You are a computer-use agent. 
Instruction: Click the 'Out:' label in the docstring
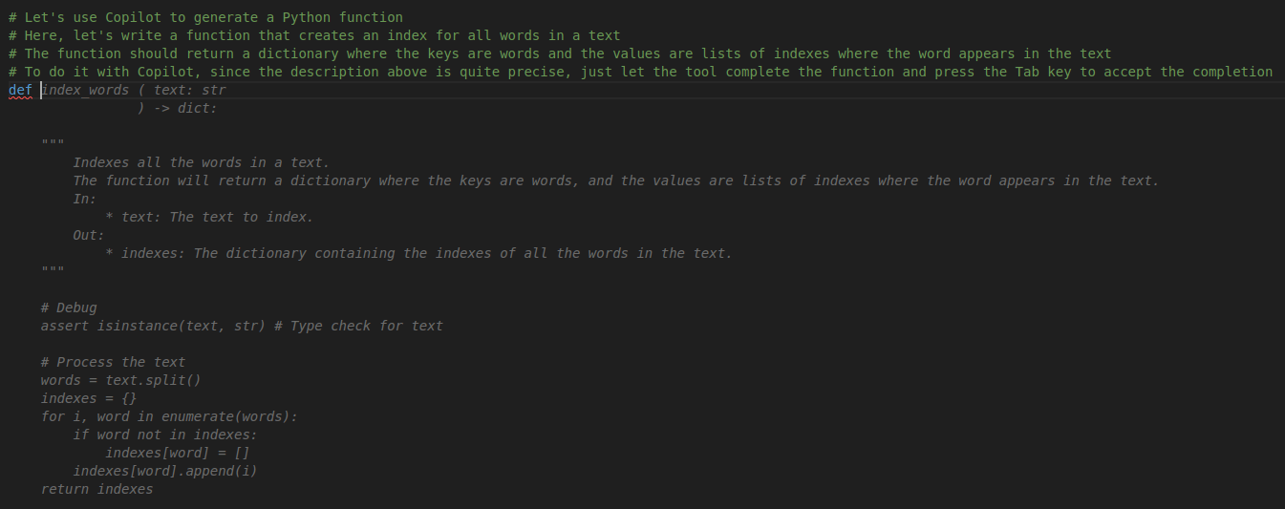coord(89,235)
